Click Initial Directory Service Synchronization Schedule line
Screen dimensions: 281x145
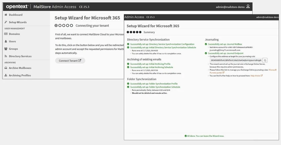163,48
